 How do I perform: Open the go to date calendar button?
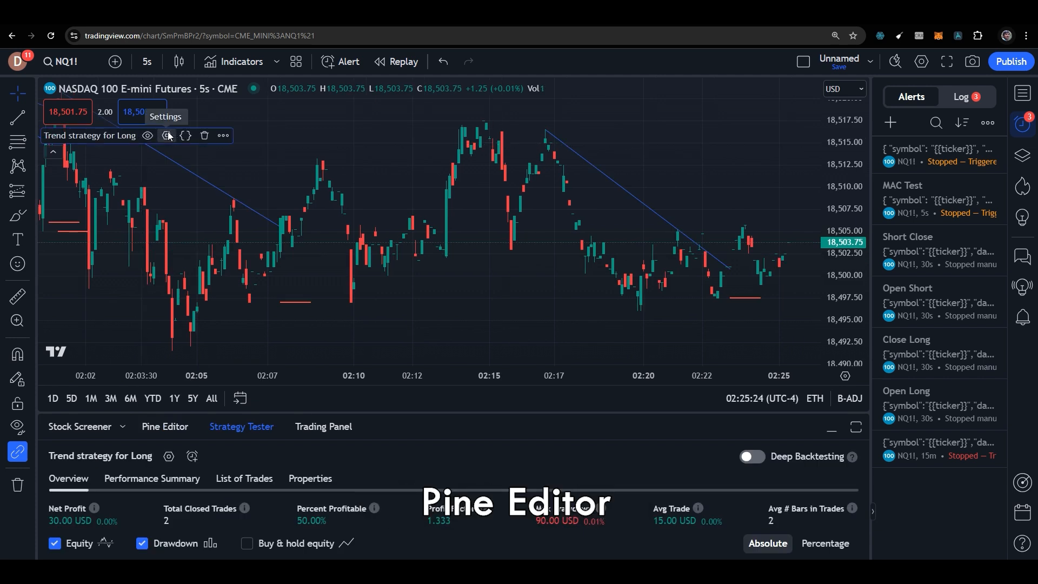point(240,399)
